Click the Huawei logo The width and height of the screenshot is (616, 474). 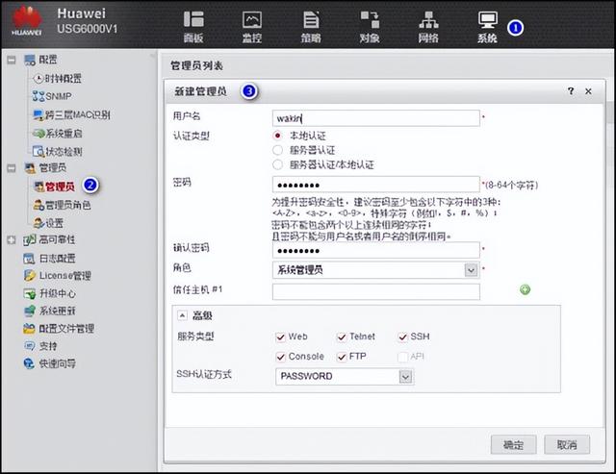26,20
